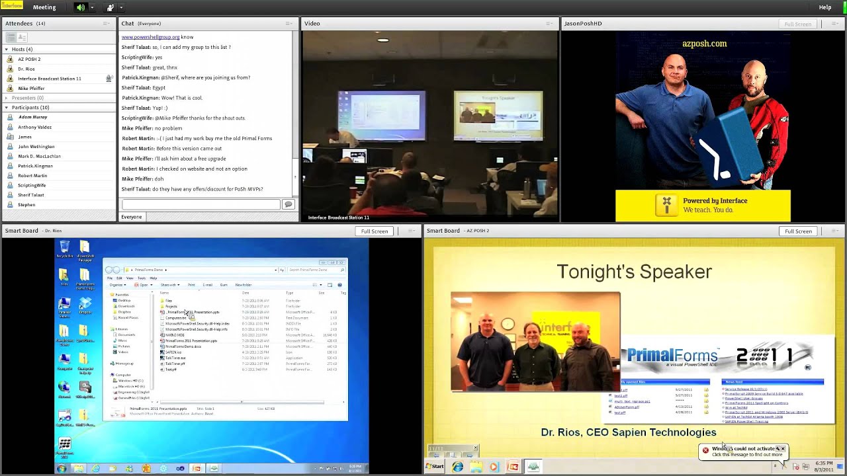This screenshot has height=476, width=847.
Task: Open the raise hand status dropdown arrow
Action: tap(121, 7)
